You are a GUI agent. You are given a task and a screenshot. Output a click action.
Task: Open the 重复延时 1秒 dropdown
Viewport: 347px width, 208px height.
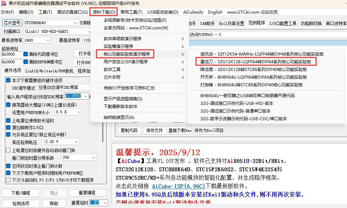pyautogui.click(x=98, y=203)
